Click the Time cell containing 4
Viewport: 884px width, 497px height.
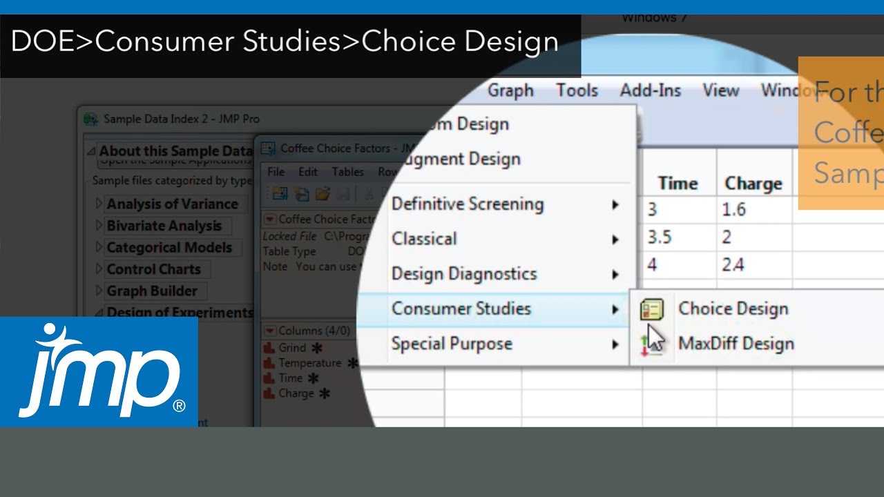point(679,265)
